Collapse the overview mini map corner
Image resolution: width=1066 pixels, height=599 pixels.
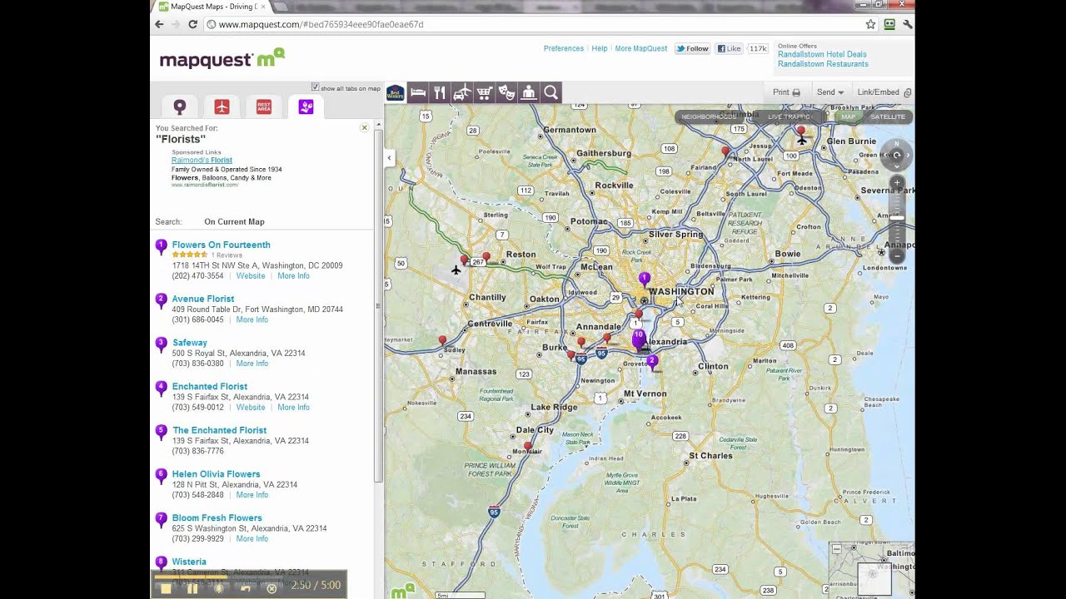[x=836, y=549]
